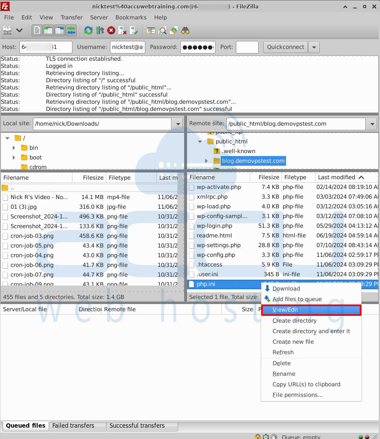
Task: Choose Create new file menu entry
Action: pos(311,342)
